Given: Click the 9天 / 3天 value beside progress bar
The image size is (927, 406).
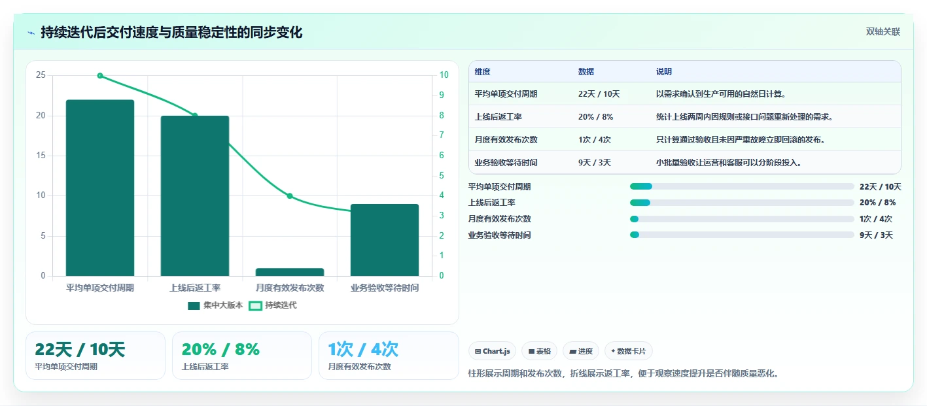Looking at the screenshot, I should 876,235.
